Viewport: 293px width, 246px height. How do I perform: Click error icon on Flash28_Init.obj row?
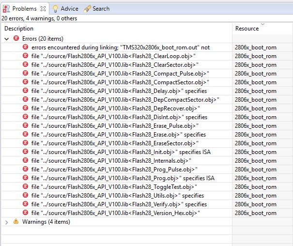(25, 152)
